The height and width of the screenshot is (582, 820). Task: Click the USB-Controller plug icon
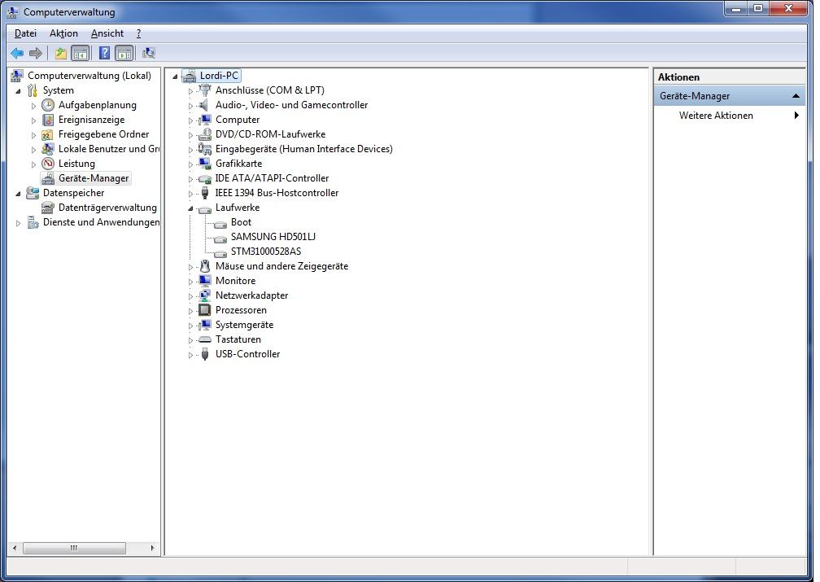pyautogui.click(x=205, y=354)
